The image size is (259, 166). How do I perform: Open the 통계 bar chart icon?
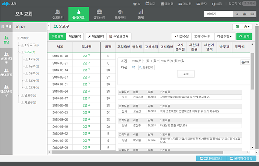click(x=141, y=12)
